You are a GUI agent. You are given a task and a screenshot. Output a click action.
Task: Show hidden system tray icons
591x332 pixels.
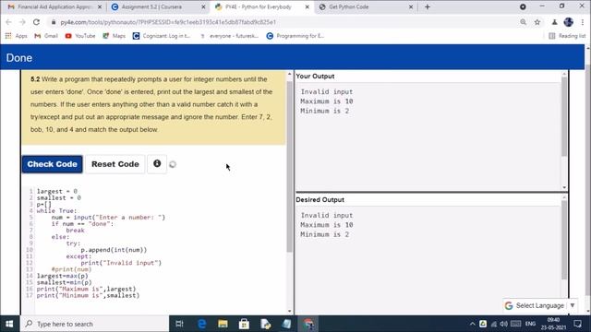[472, 324]
